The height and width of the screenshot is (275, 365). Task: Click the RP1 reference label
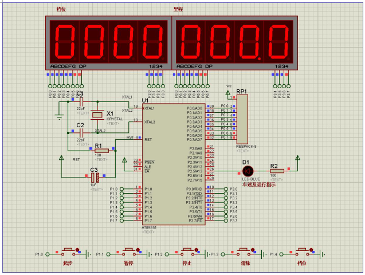[241, 92]
